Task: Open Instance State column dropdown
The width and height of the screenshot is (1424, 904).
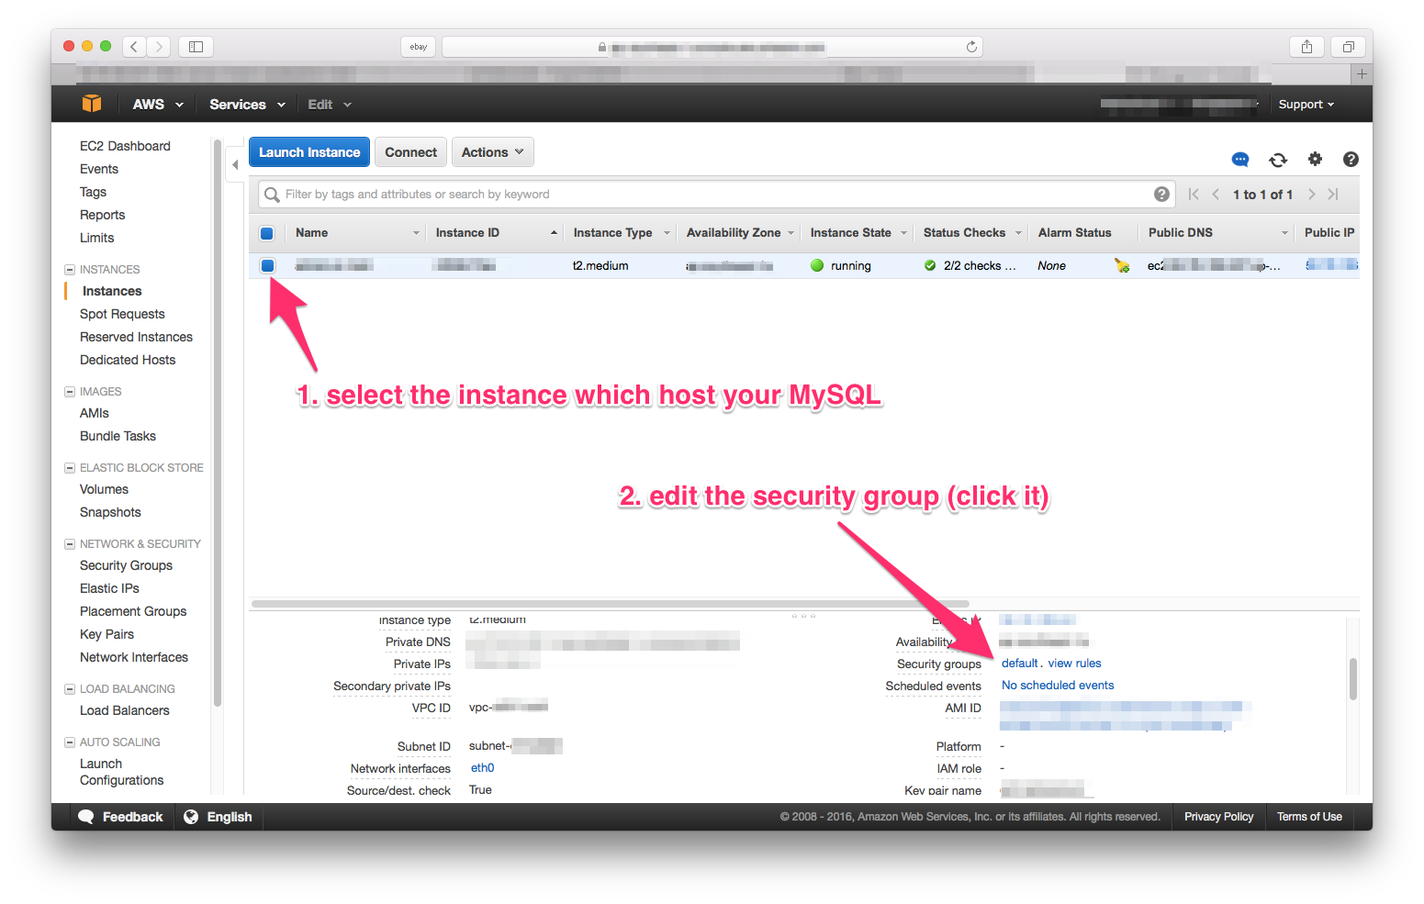Action: (903, 233)
